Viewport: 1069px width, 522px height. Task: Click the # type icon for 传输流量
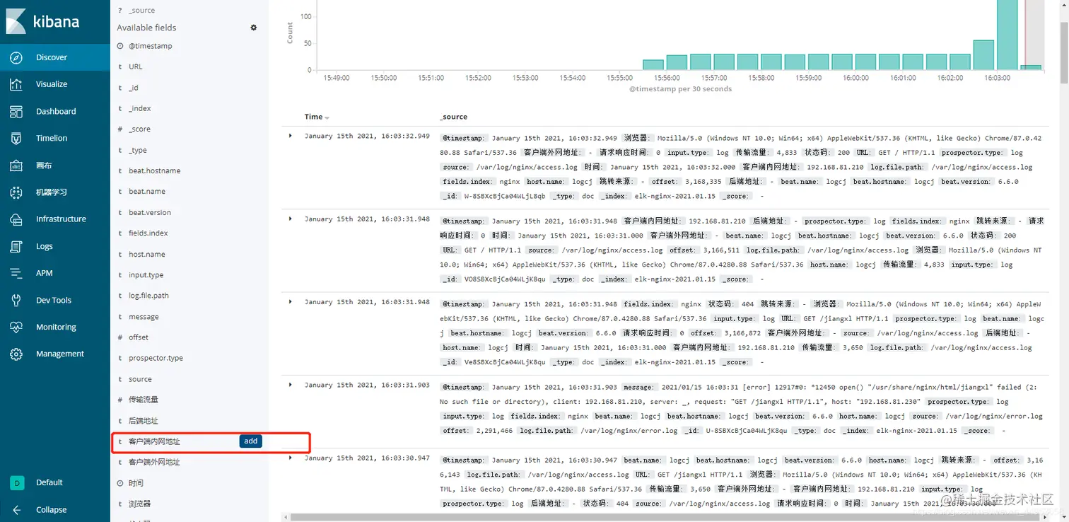pyautogui.click(x=120, y=400)
